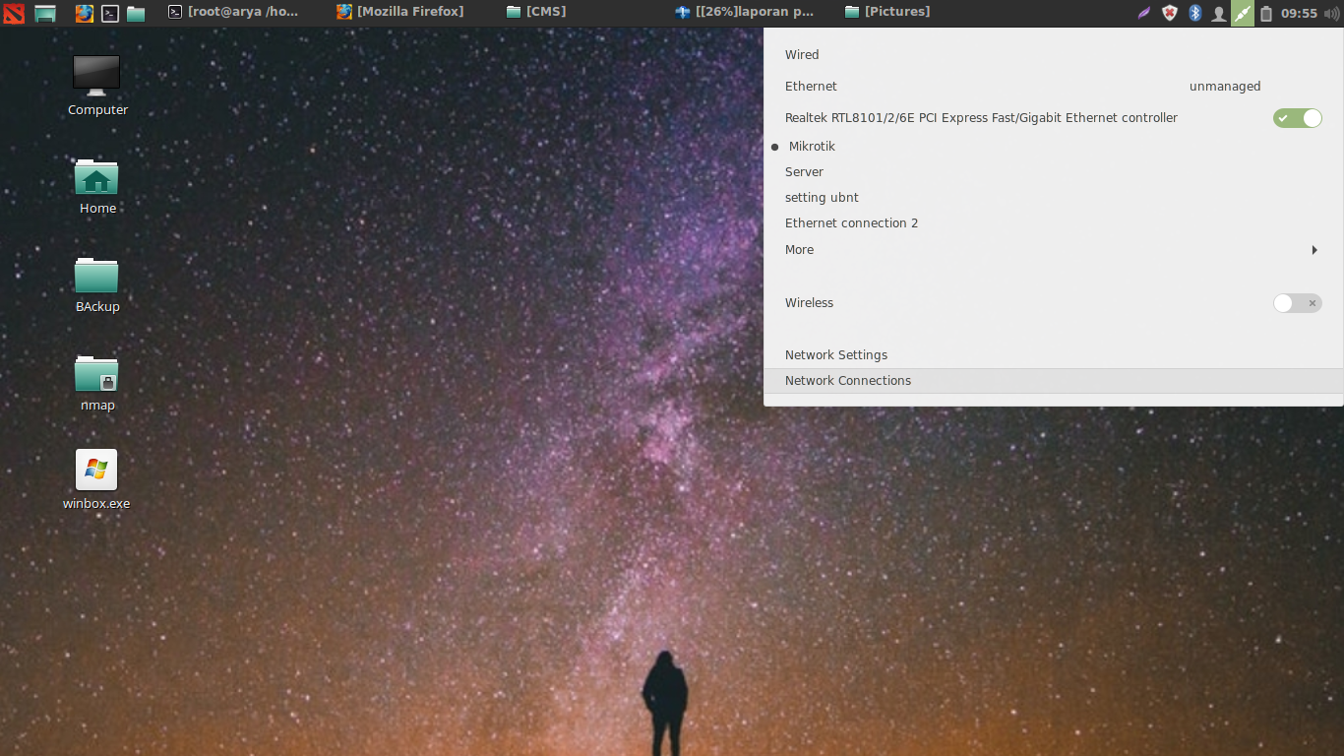Click the shield antivirus tray icon
Image resolution: width=1344 pixels, height=756 pixels.
click(1168, 13)
